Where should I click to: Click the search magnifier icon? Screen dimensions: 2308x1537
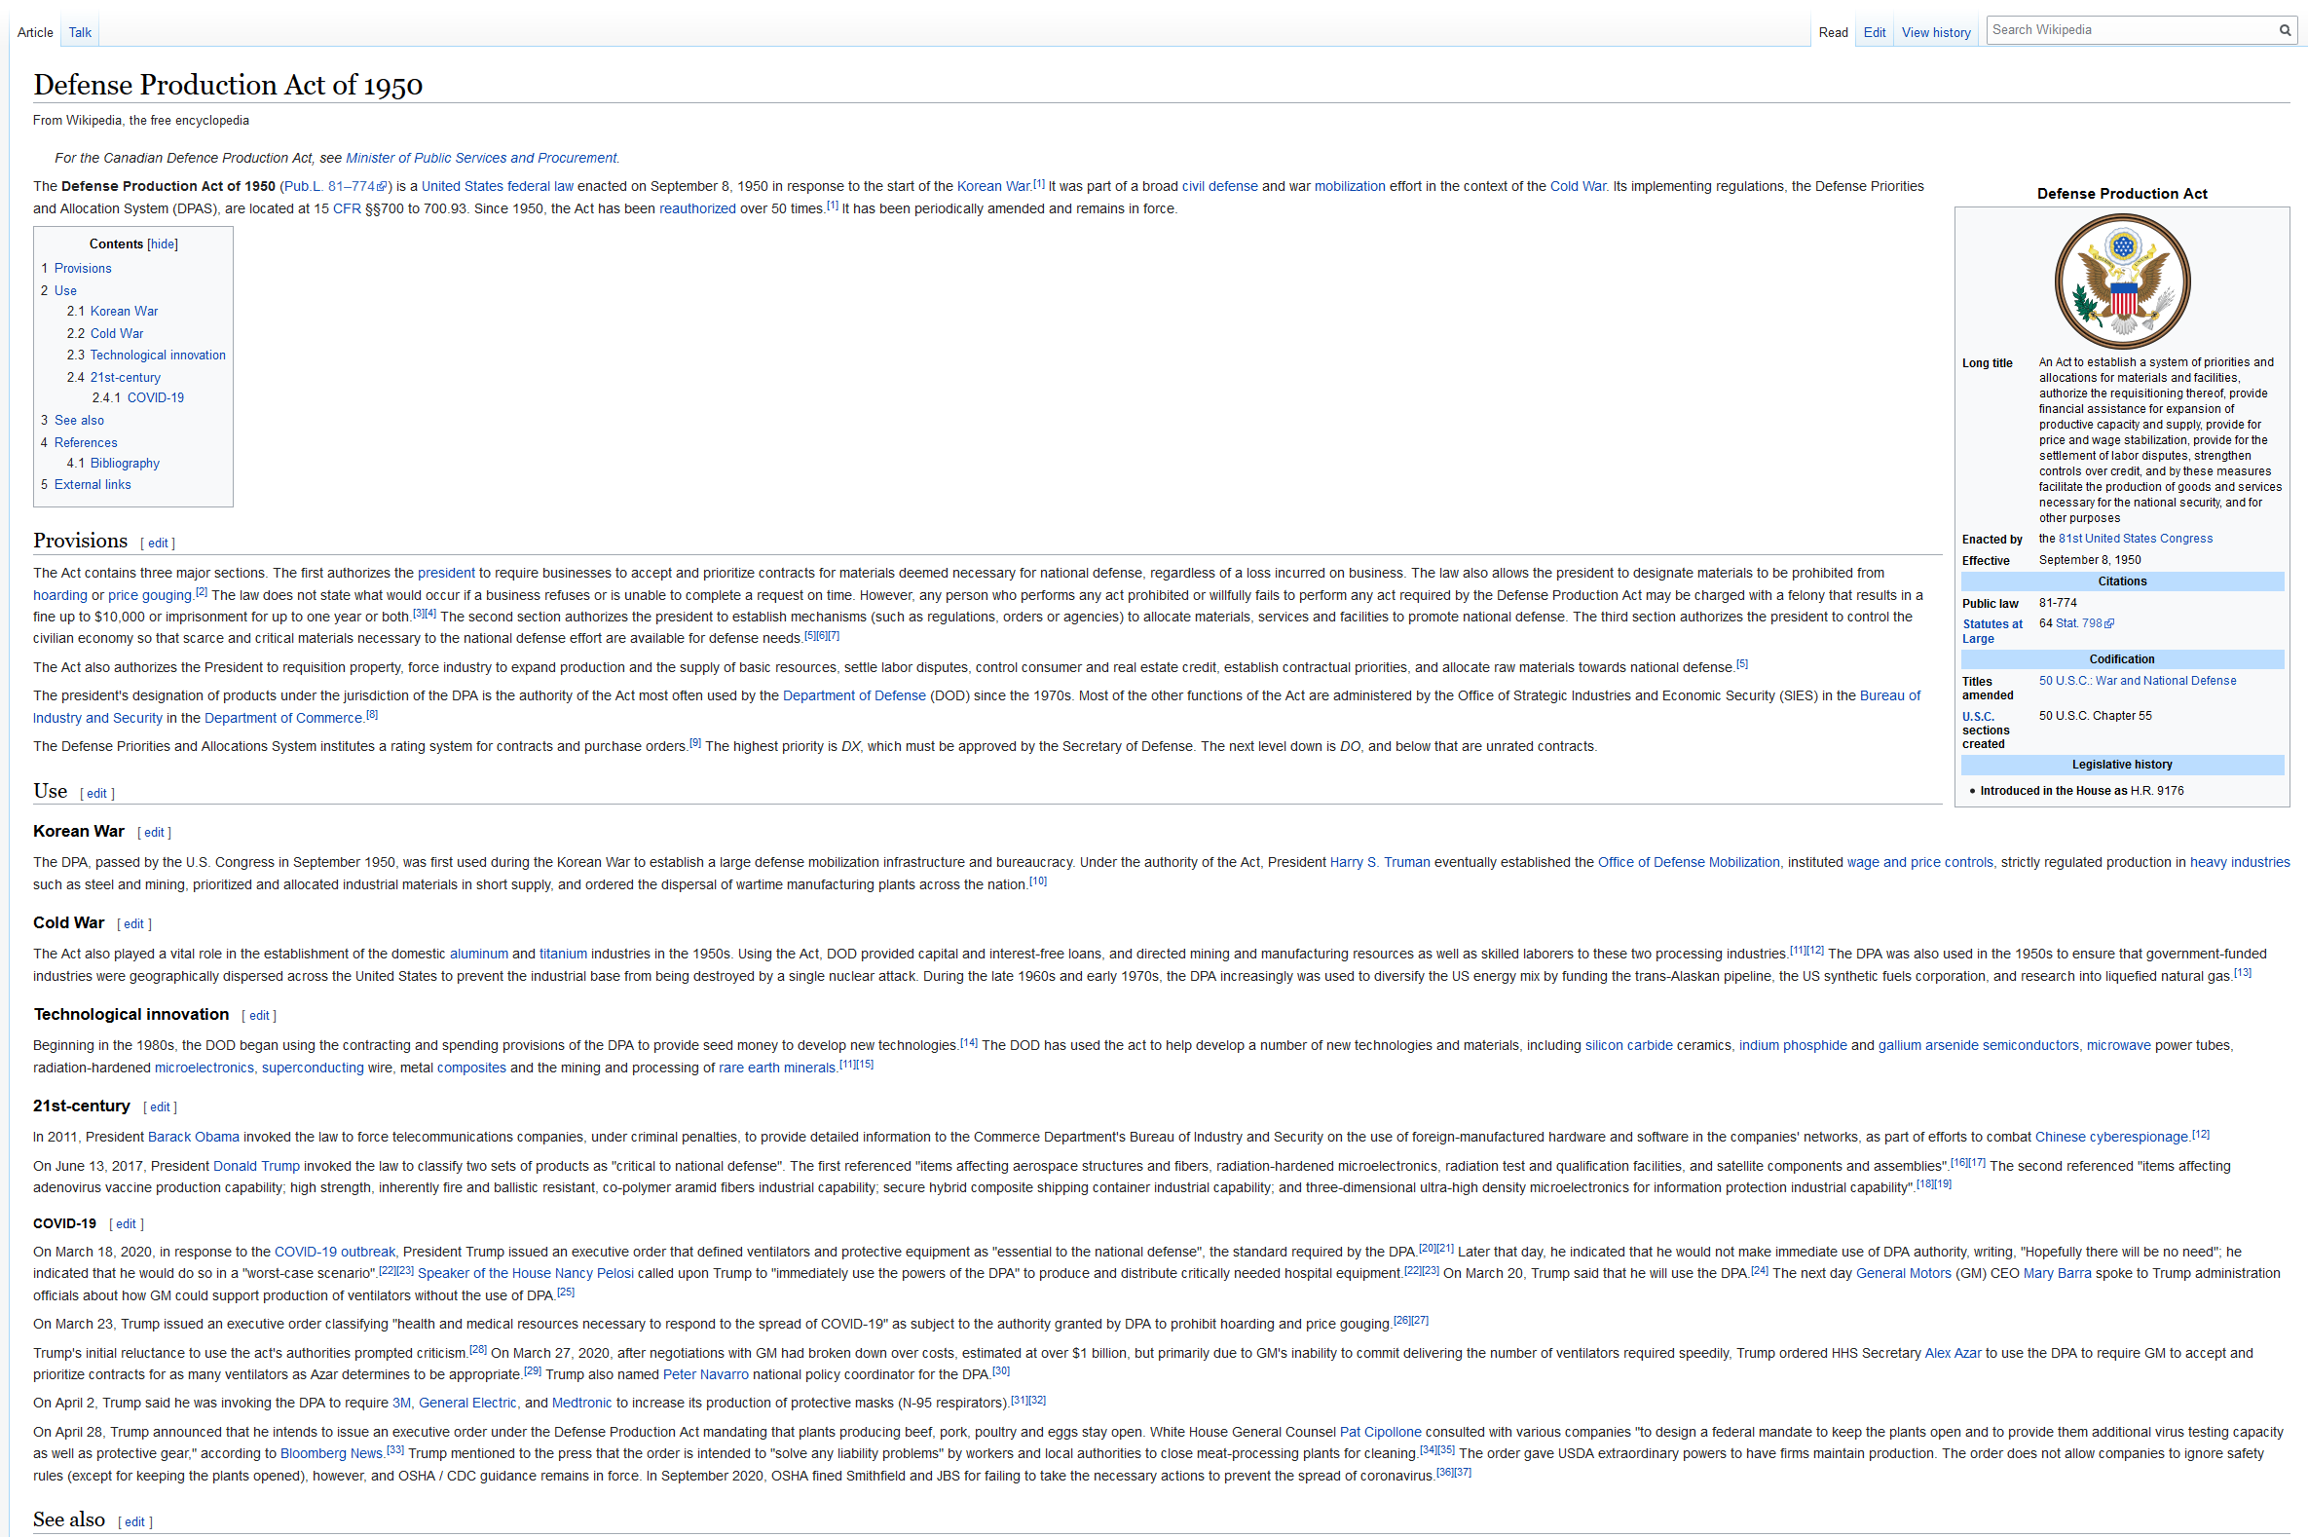tap(2284, 30)
